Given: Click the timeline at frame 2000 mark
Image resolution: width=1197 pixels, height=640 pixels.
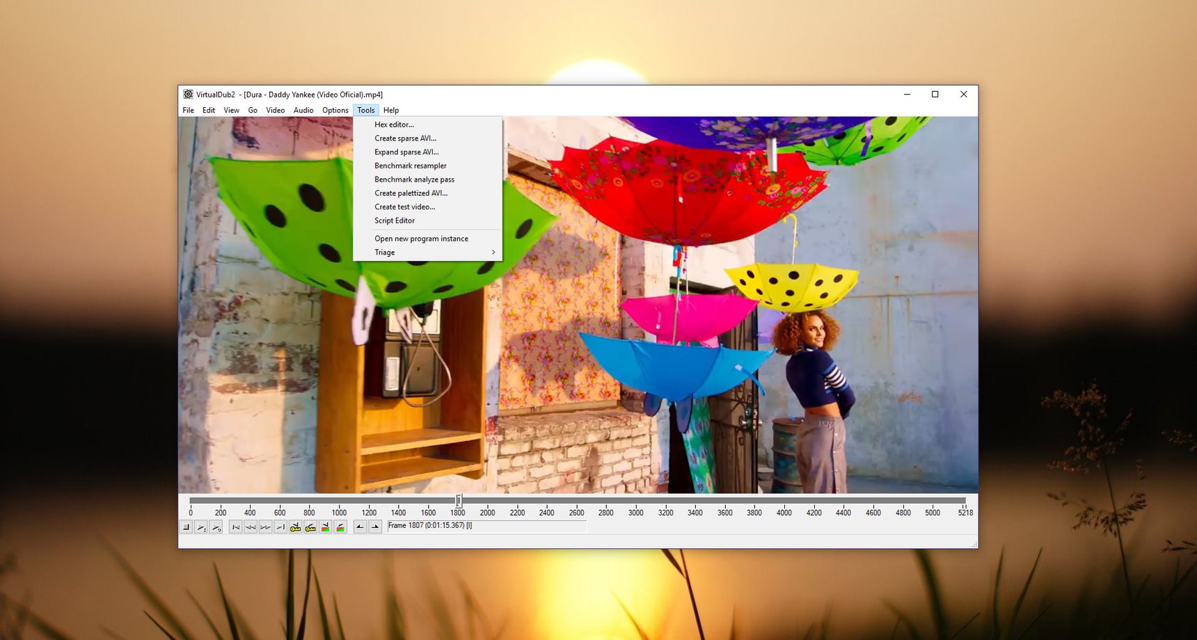Looking at the screenshot, I should click(487, 513).
